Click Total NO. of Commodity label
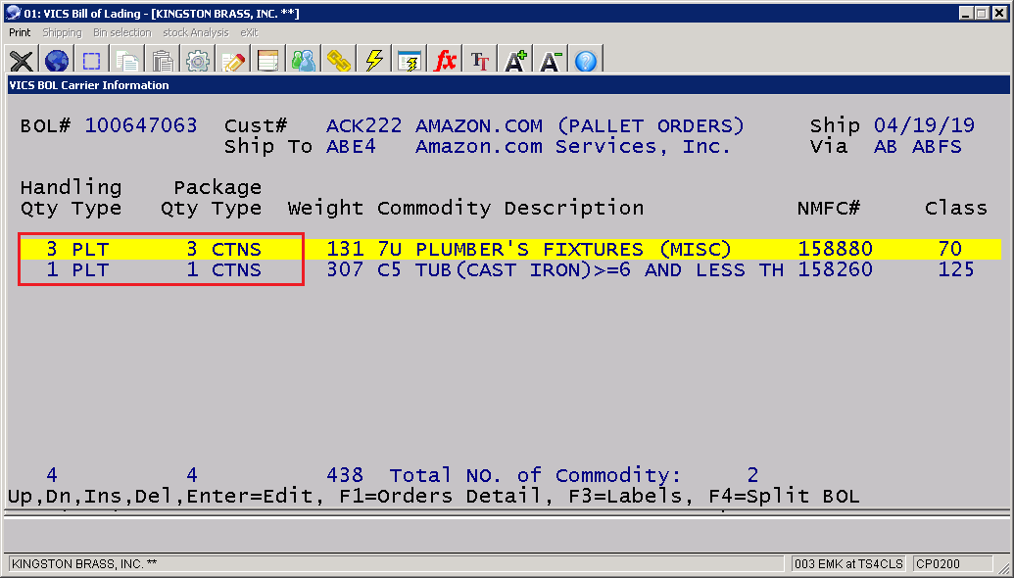Image resolution: width=1014 pixels, height=578 pixels. (536, 475)
